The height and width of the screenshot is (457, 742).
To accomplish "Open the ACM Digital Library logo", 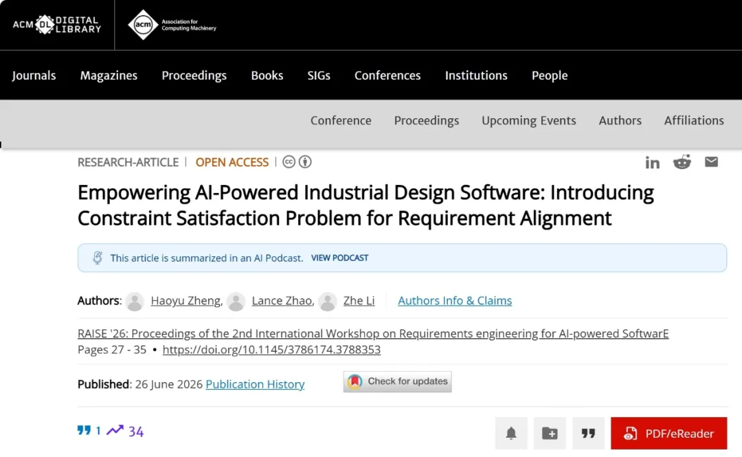I will click(57, 25).
